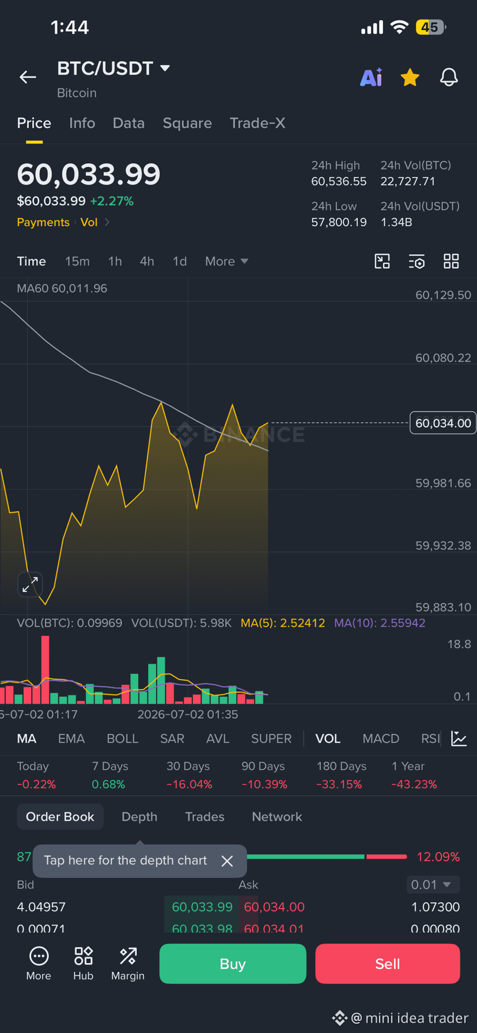Open chart settings icon

click(417, 261)
